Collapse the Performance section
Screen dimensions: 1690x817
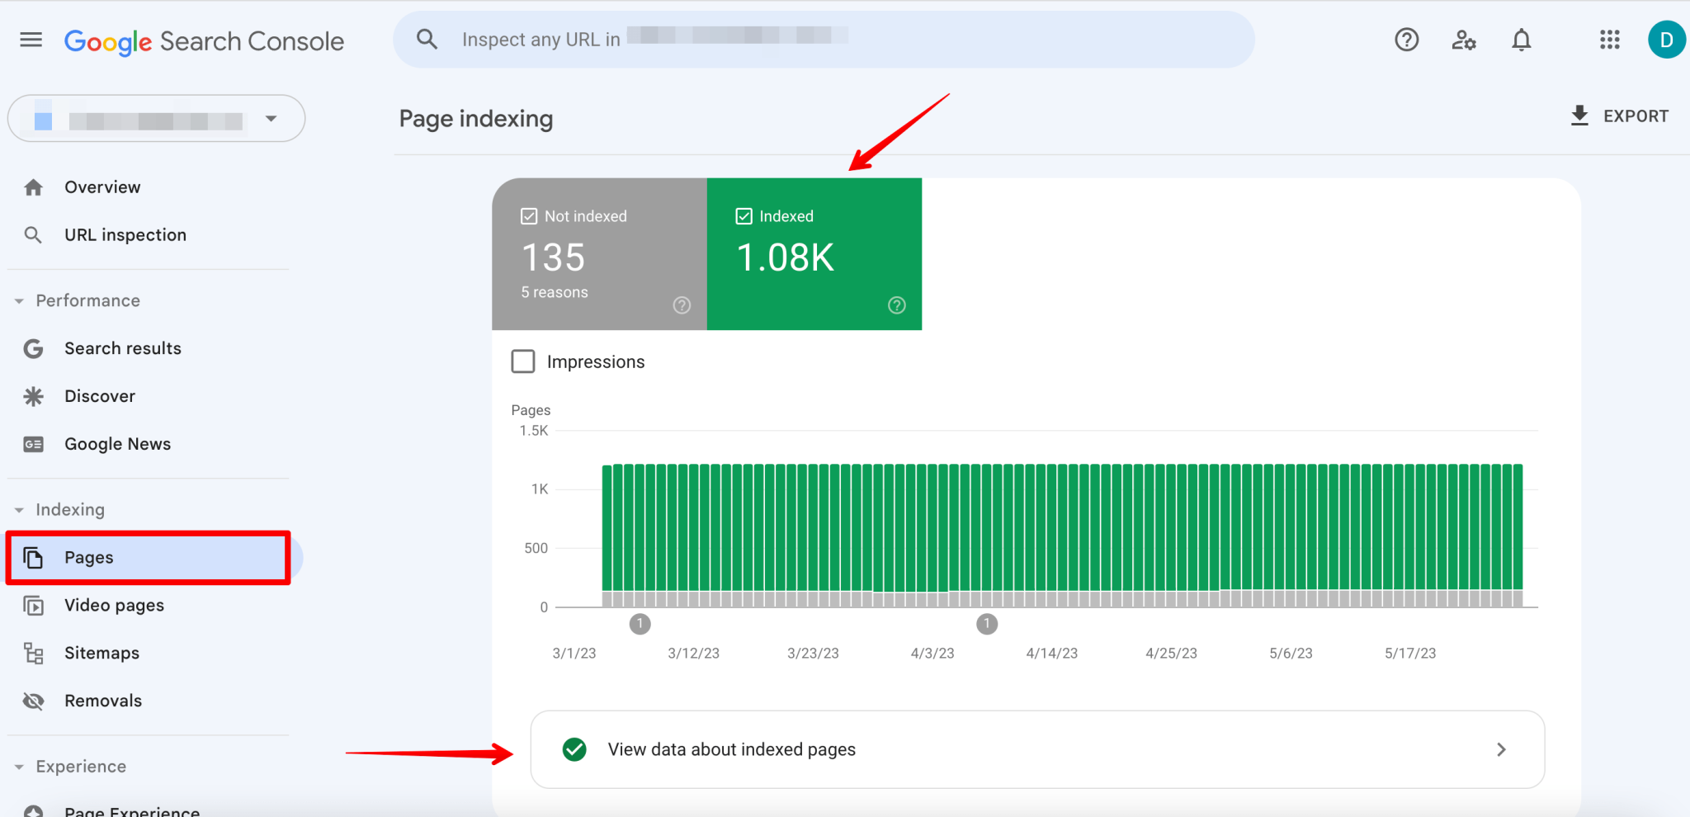click(x=19, y=301)
